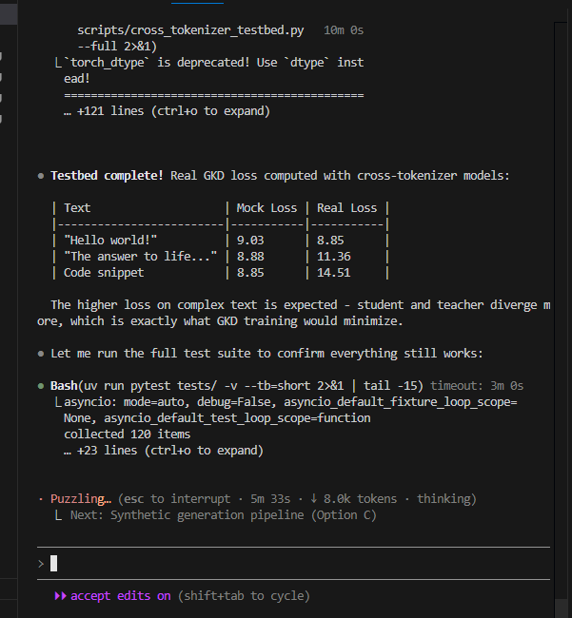The height and width of the screenshot is (618, 572).
Task: Click the Bash pytest command line
Action: point(237,385)
